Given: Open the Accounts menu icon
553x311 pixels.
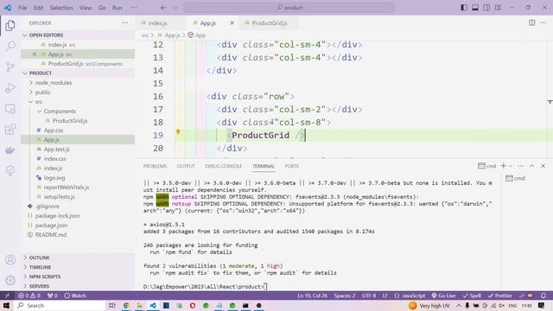Looking at the screenshot, I should tap(10, 260).
